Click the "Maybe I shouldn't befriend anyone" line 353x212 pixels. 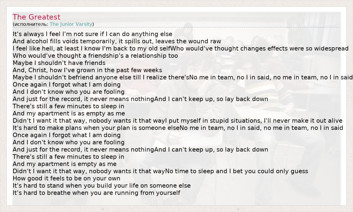point(183,77)
